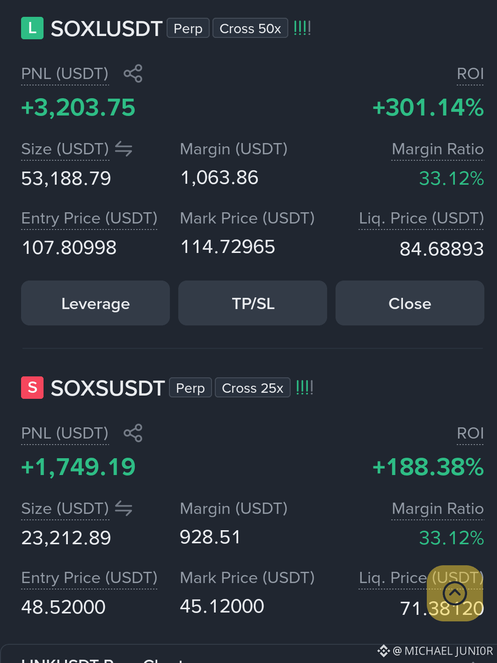The width and height of the screenshot is (497, 663).
Task: Open the Cross 25x margin mode selector
Action: tap(253, 388)
